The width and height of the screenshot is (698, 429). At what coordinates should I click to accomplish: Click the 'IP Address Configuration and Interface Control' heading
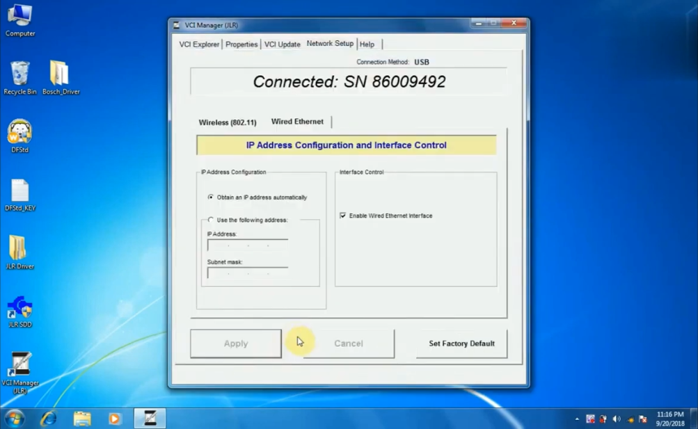tap(347, 145)
